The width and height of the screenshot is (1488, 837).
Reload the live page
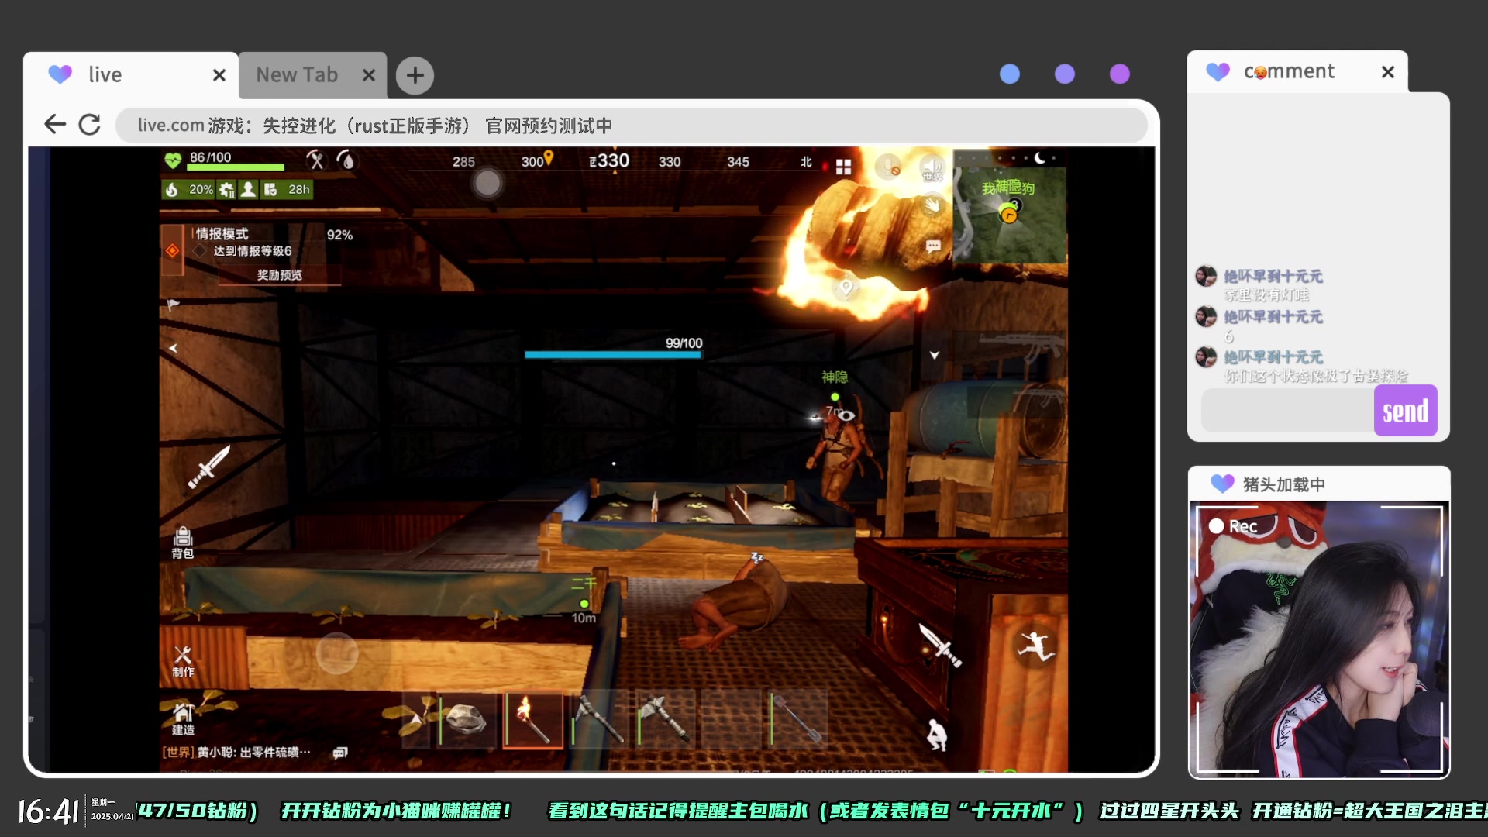point(90,124)
